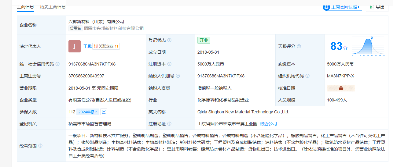Switch to the 历史工商信息 tab

tap(53, 7)
